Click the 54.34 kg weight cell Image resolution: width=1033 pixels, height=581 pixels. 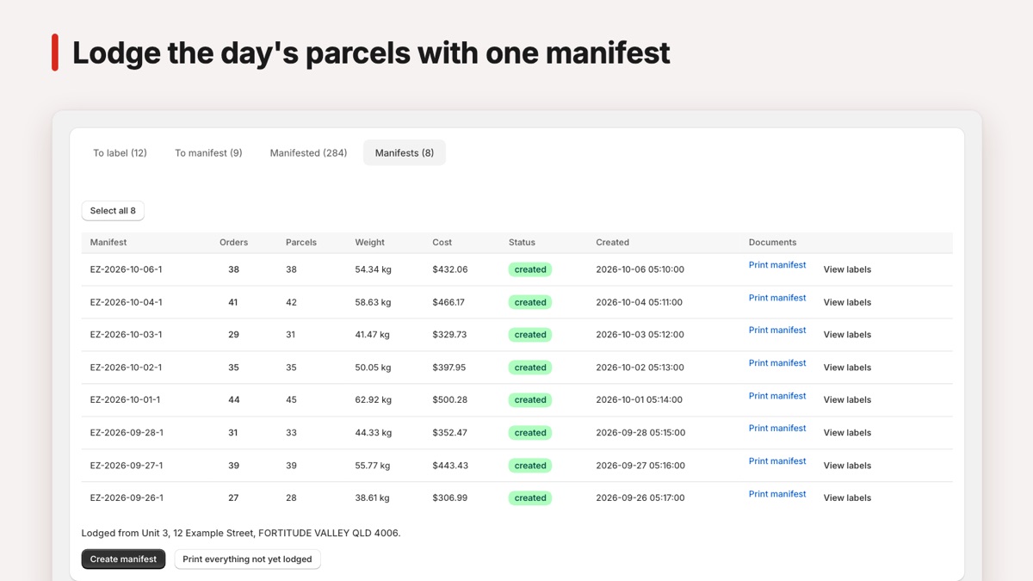click(374, 269)
